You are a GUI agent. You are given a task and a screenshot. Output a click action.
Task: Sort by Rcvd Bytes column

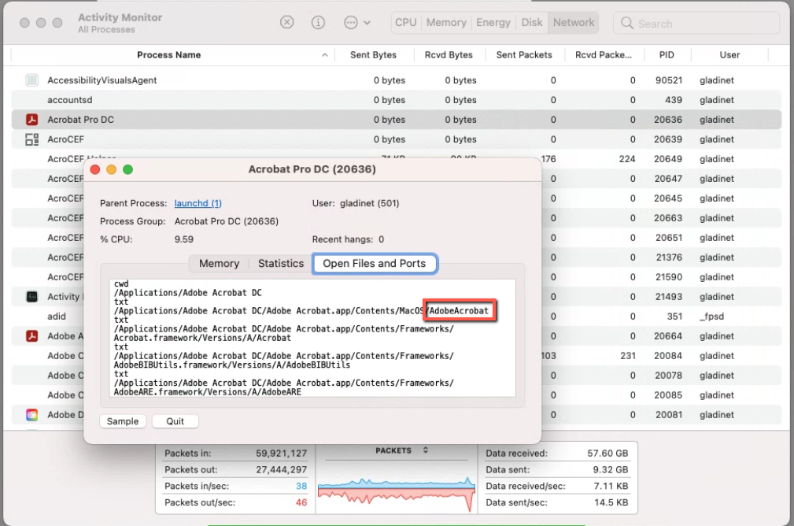[x=449, y=55]
